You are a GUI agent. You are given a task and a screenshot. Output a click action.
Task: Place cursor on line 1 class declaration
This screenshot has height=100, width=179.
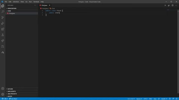[x=54, y=11]
